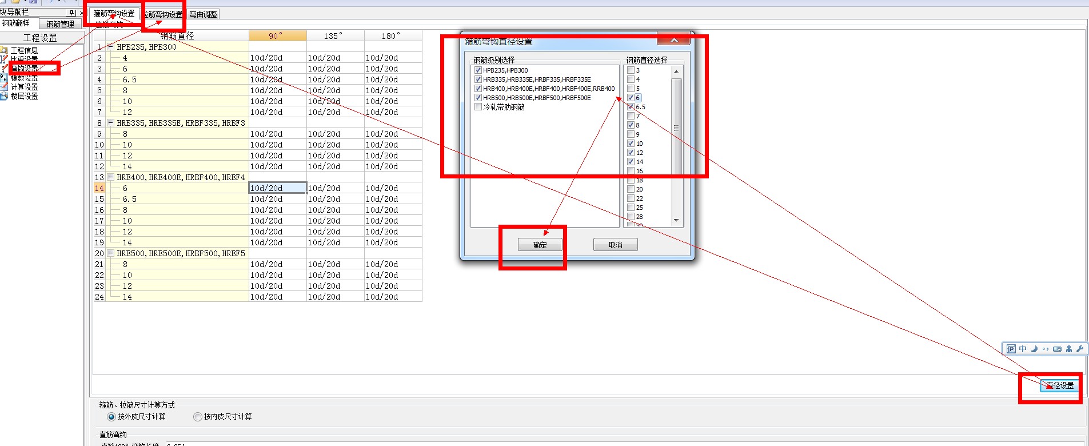Click diameter list scroll-up arrow

(x=676, y=71)
